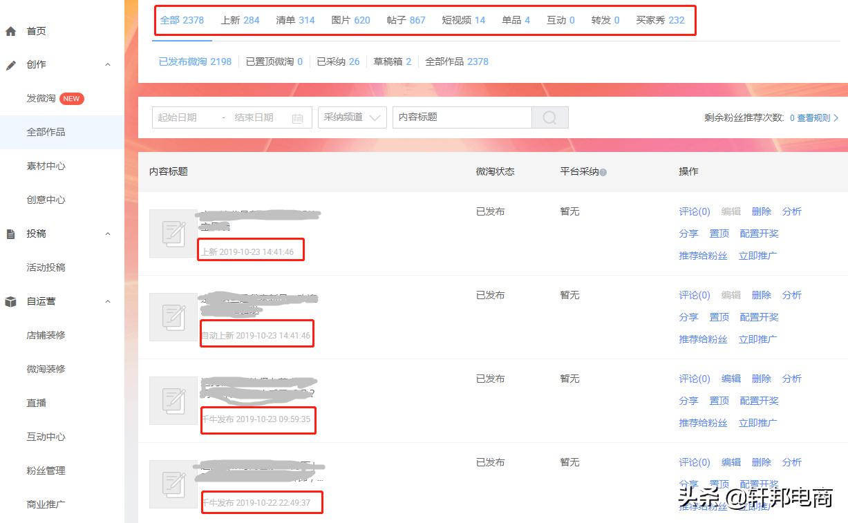Click 评论(0) on the first post
The width and height of the screenshot is (848, 523).
point(694,211)
